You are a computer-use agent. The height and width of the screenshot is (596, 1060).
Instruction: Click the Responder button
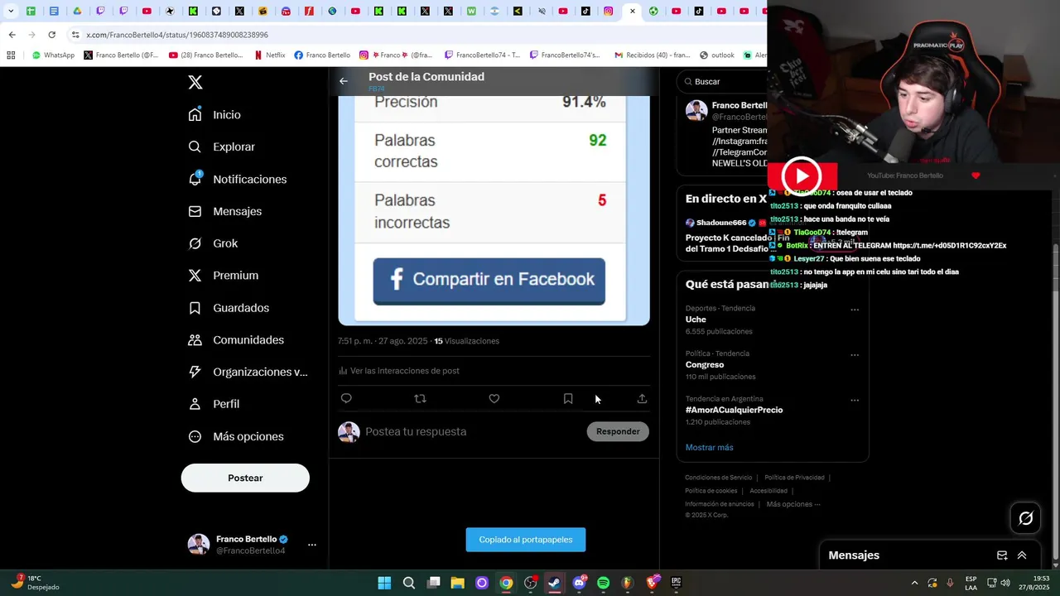[x=618, y=431]
